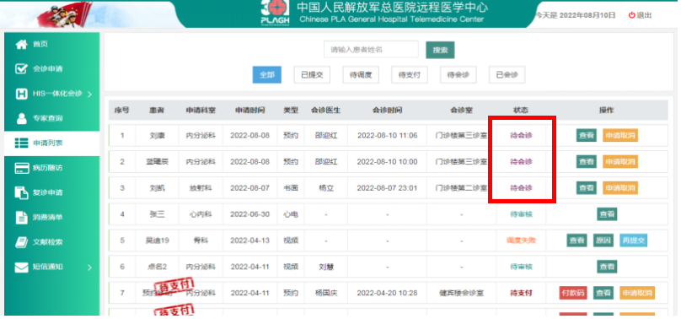Image resolution: width=681 pixels, height=319 pixels.
Task: Click the envelope icon for 短信通知
Action: pyautogui.click(x=21, y=267)
